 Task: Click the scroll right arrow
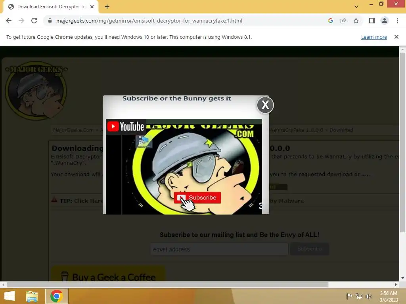(396, 285)
